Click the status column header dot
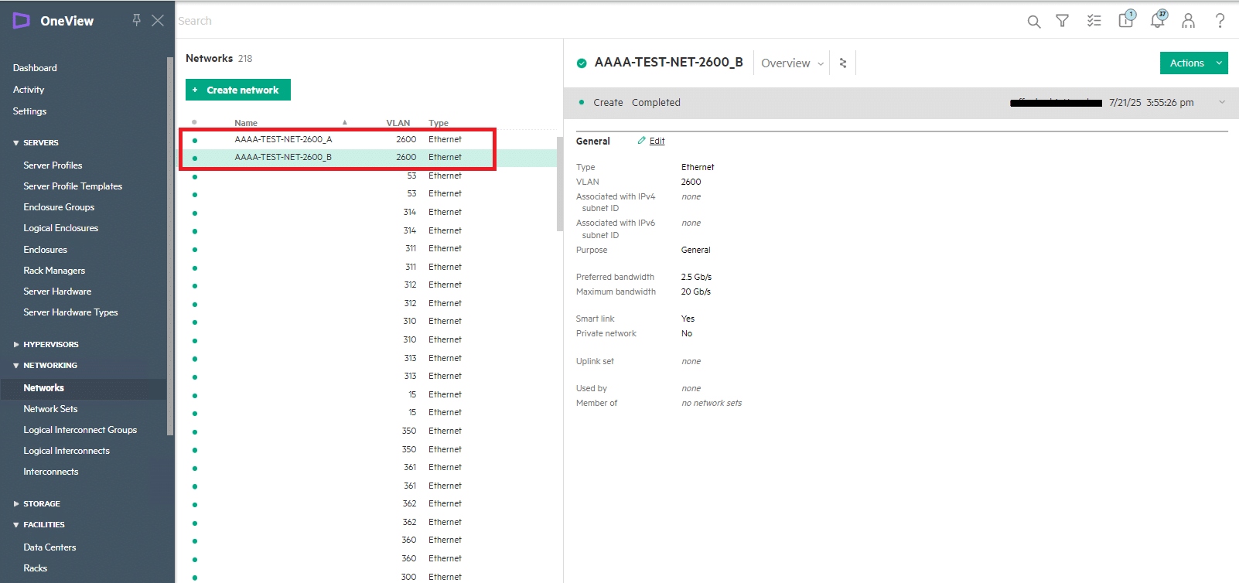The height and width of the screenshot is (583, 1239). [x=194, y=122]
